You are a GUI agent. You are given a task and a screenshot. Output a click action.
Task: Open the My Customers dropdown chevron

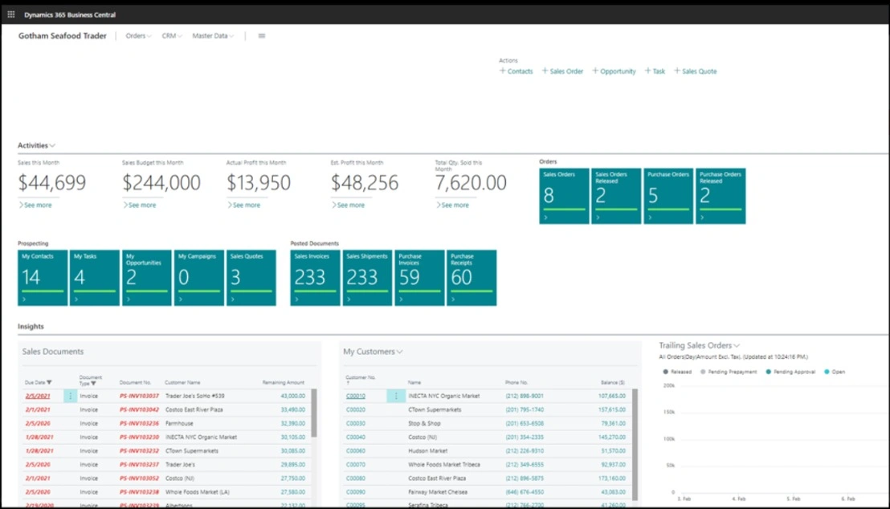399,352
